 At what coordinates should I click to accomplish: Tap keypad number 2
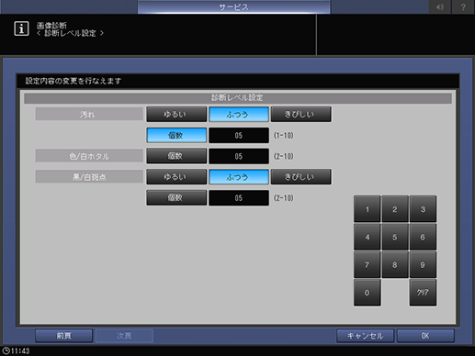point(395,209)
